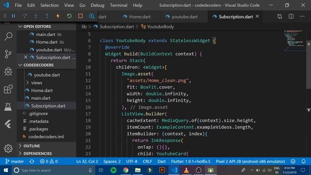Open the Go menu

[82, 5]
